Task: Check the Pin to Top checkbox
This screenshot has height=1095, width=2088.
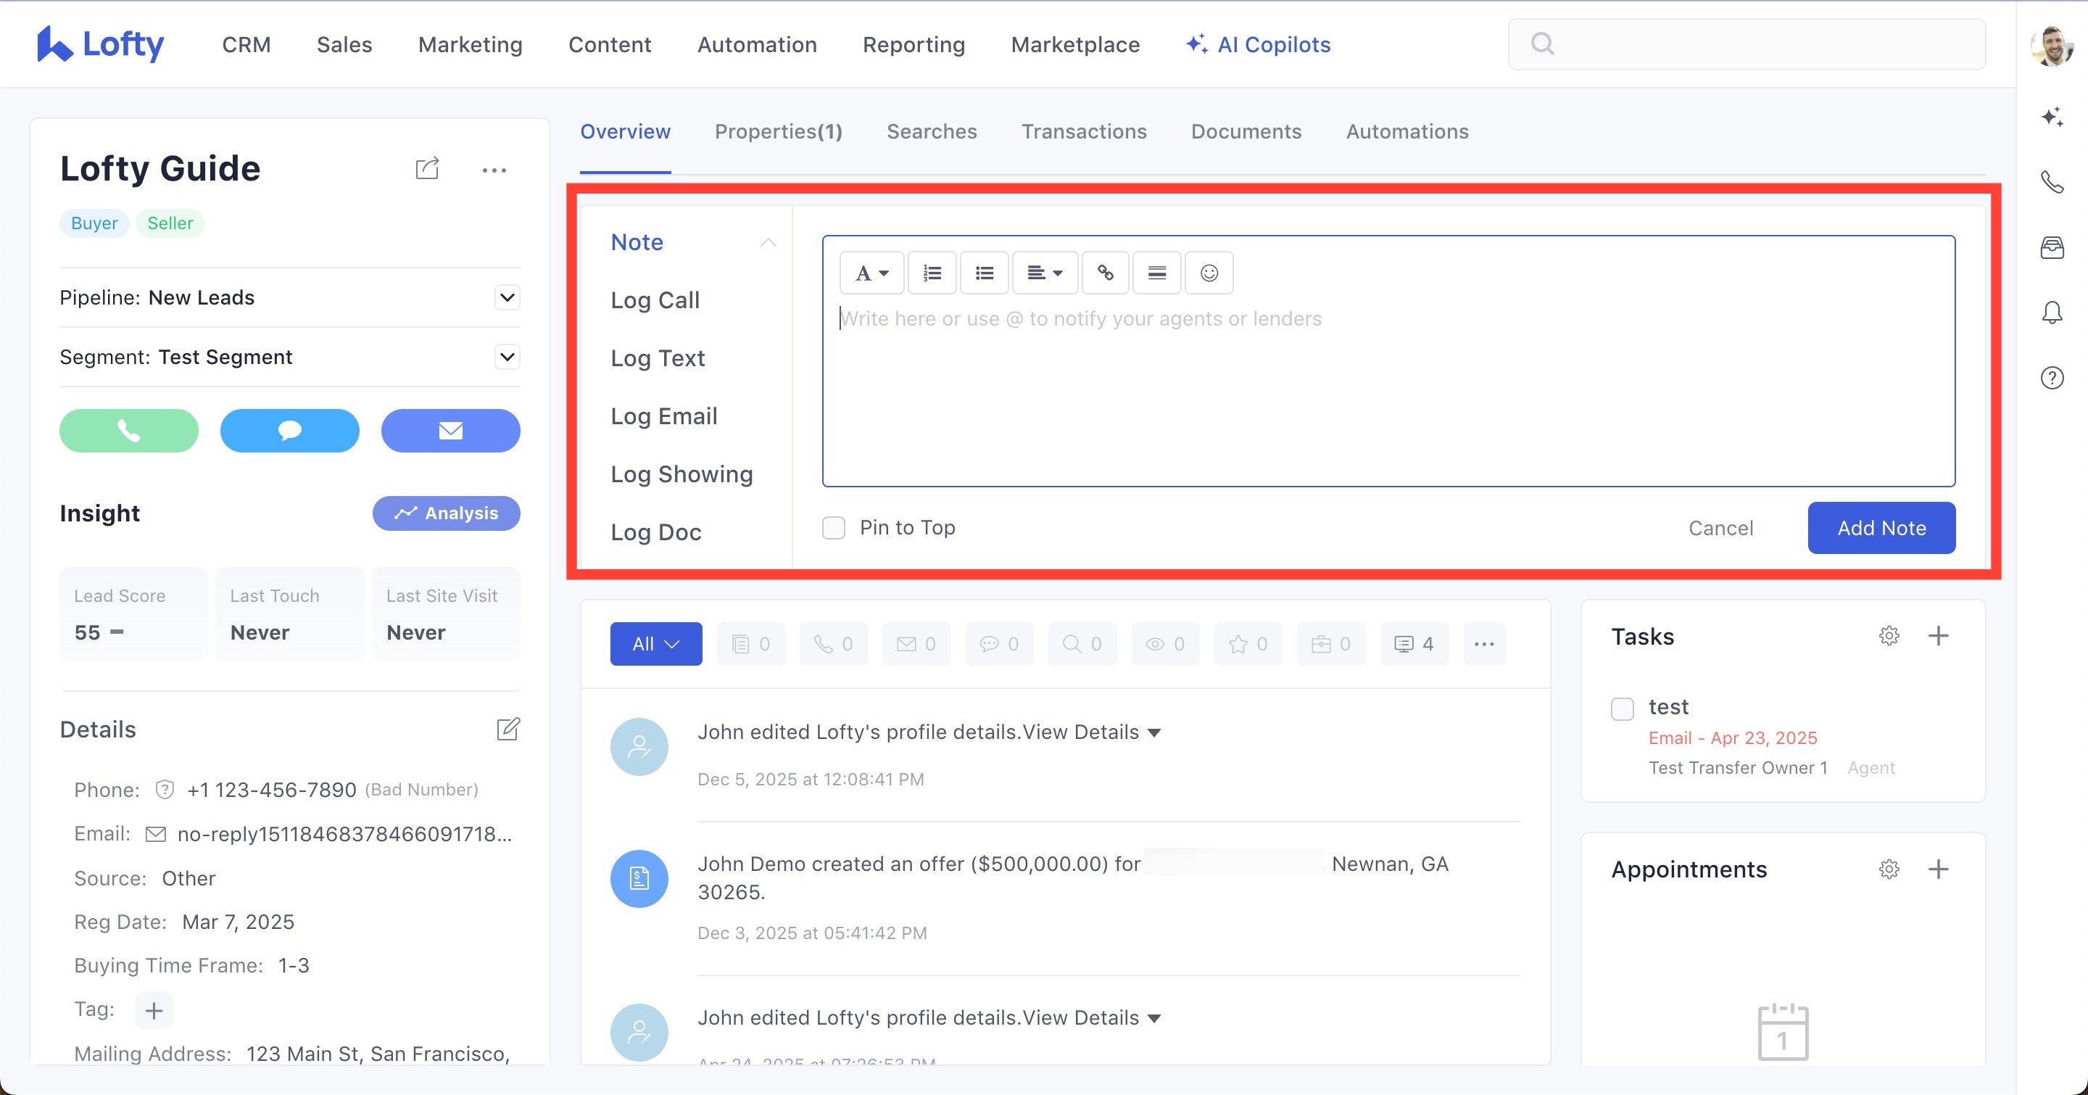Action: pyautogui.click(x=834, y=528)
